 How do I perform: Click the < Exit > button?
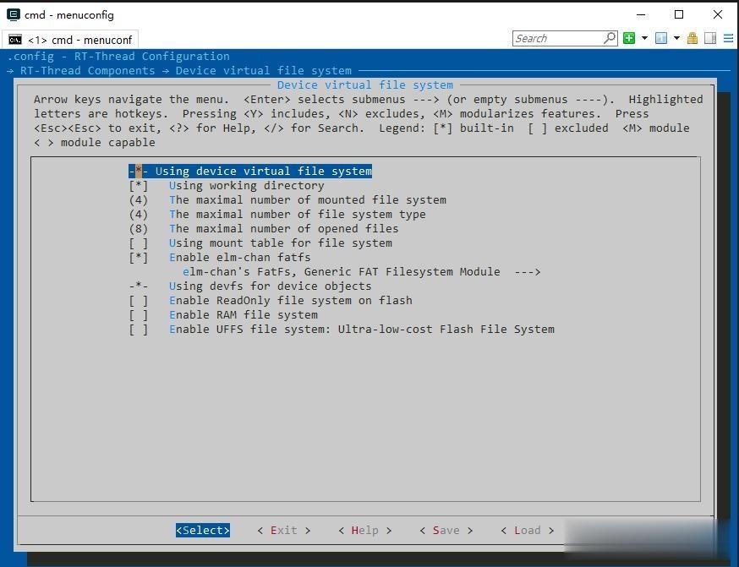[284, 531]
